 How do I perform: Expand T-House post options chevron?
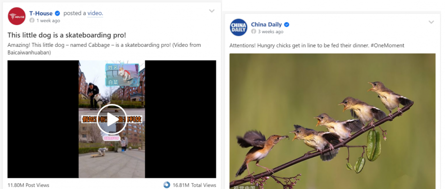[212, 11]
